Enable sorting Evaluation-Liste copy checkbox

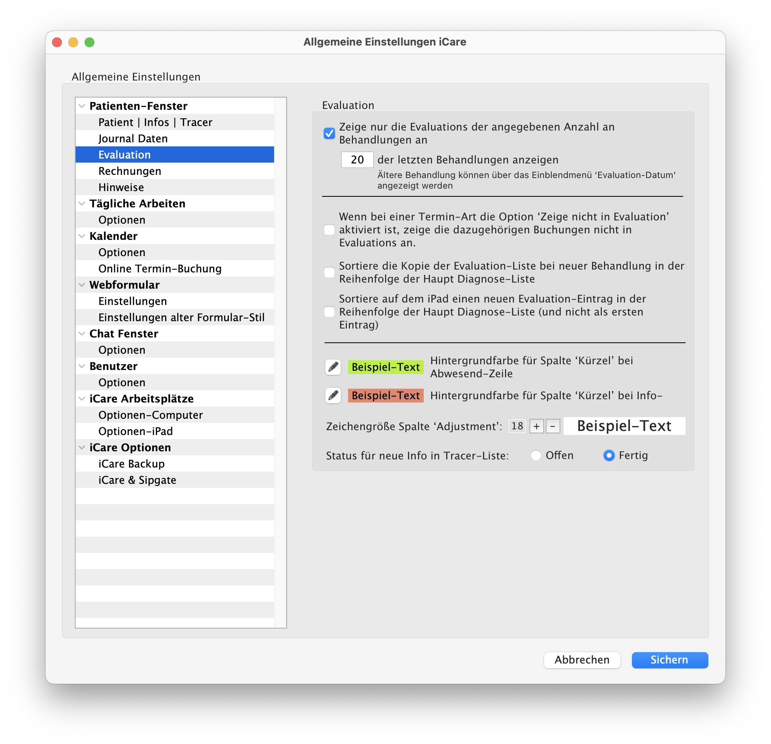coord(329,272)
